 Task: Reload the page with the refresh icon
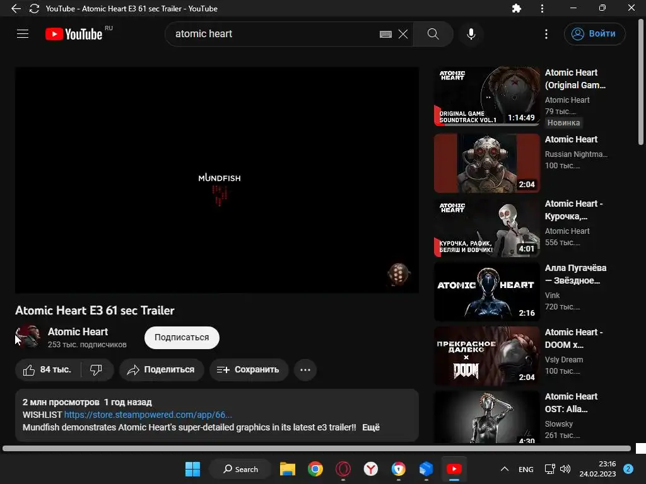coord(34,8)
